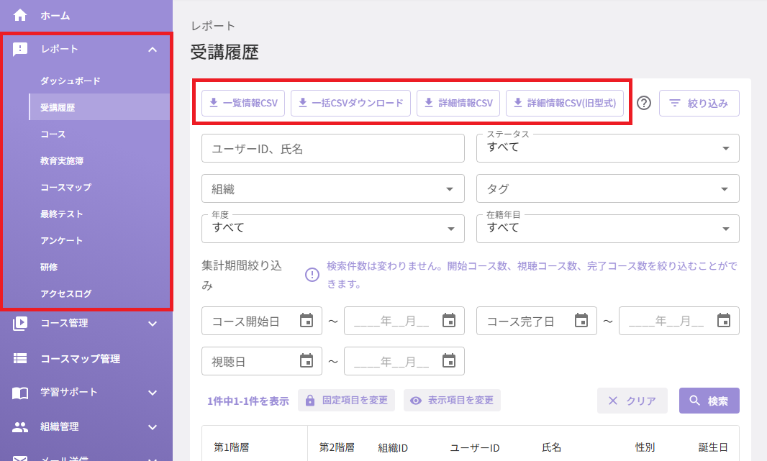Viewport: 767px width, 461px height.
Task: Expand the コース管理 menu section
Action: point(153,324)
